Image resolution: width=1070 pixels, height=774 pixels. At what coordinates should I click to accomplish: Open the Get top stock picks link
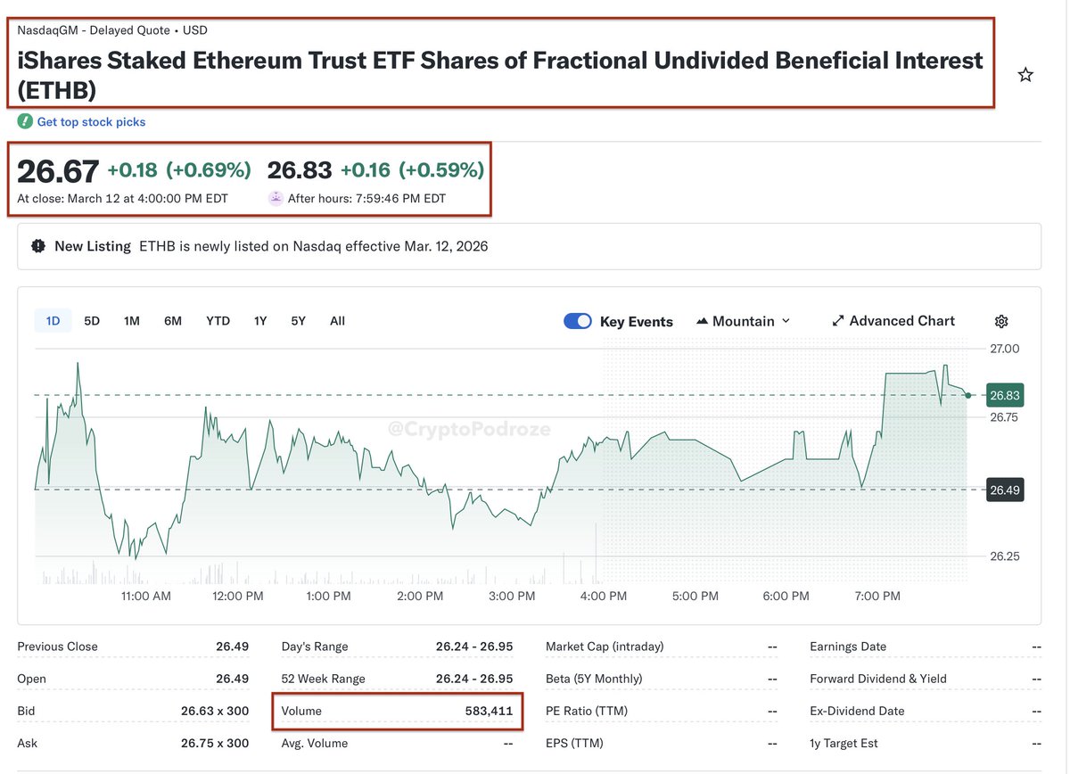tap(91, 122)
